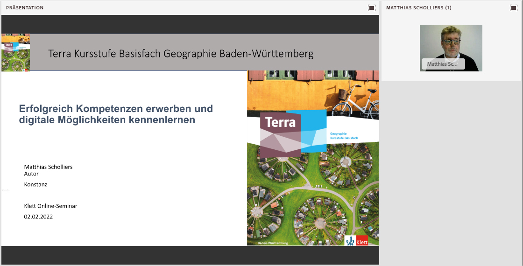Screen dimensions: 523x266
Task: Click the Klett logo on the book cover
Action: point(356,240)
